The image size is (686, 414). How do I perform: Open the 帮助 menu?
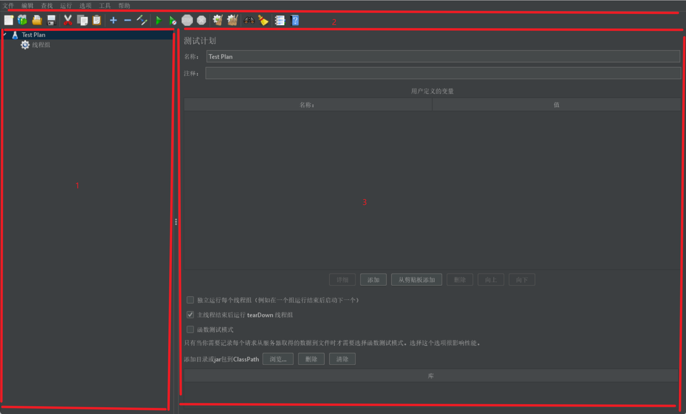tap(124, 5)
